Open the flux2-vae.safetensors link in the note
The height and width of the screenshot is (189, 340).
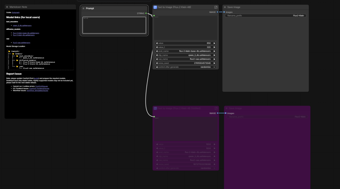click(22, 42)
